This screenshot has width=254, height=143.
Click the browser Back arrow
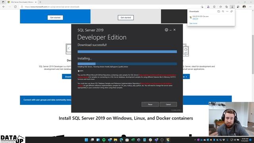click(x=4, y=7)
